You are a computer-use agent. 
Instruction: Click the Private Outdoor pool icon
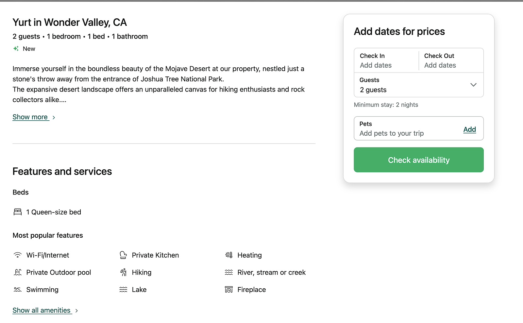pyautogui.click(x=18, y=272)
